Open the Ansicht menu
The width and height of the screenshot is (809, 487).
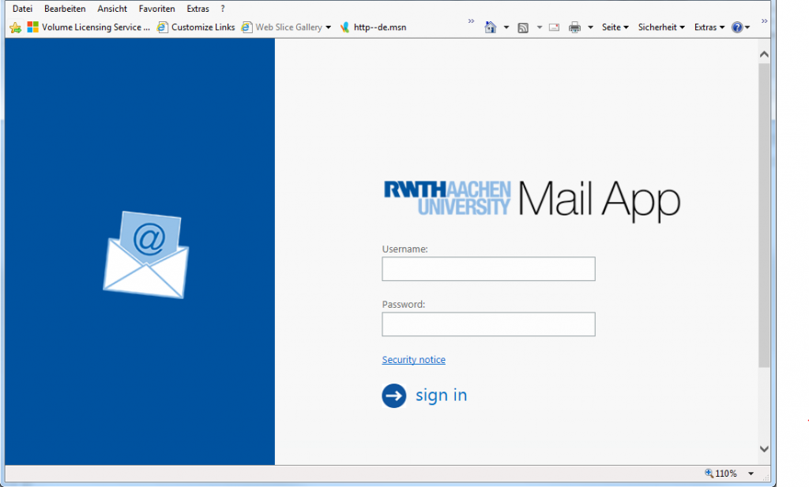coord(112,9)
